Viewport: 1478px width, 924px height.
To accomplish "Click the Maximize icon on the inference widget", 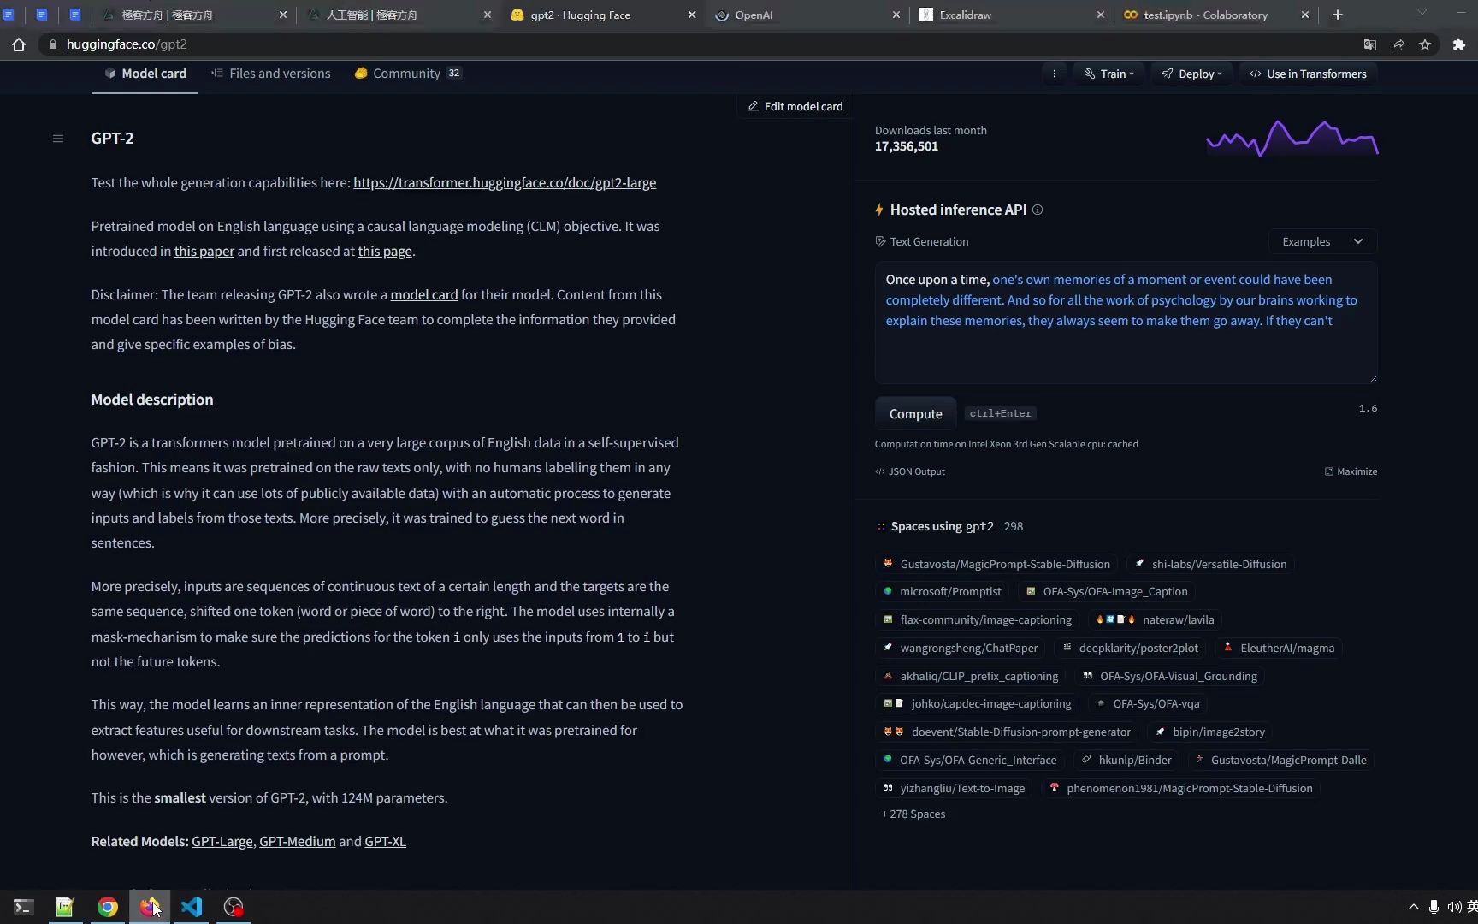I will (x=1351, y=471).
